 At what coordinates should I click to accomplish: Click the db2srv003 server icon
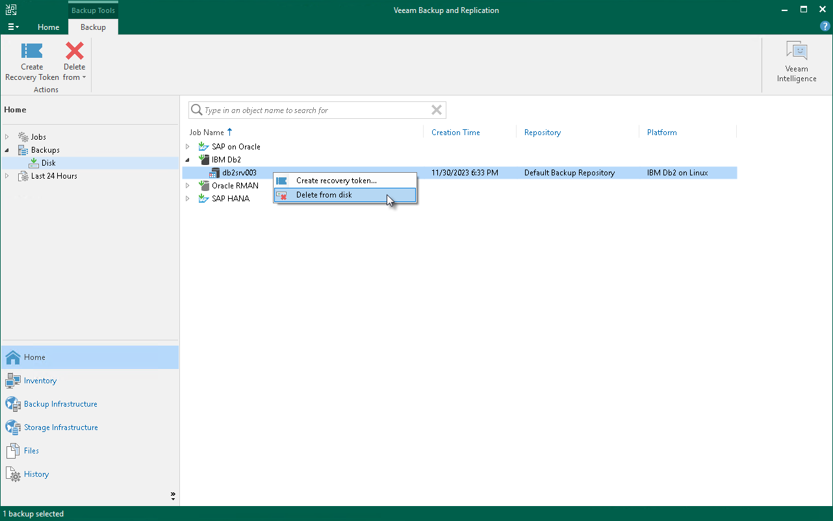(x=214, y=173)
